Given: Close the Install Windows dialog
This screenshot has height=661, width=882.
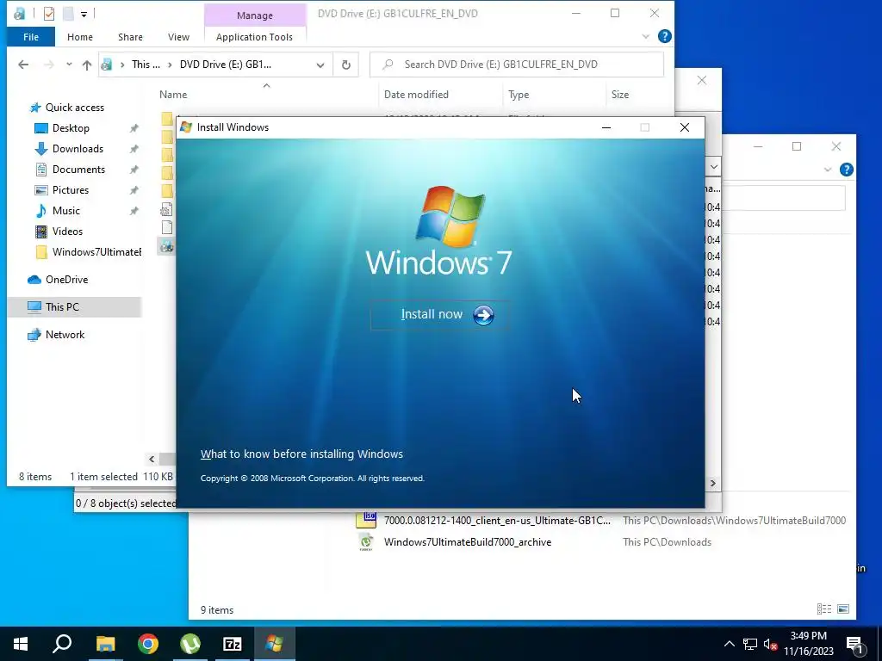Looking at the screenshot, I should click(x=685, y=127).
